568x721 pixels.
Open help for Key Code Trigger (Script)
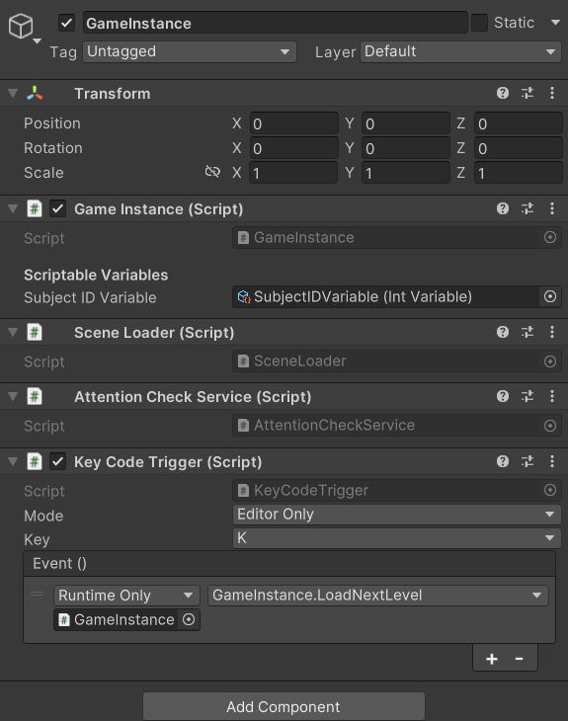tap(503, 461)
